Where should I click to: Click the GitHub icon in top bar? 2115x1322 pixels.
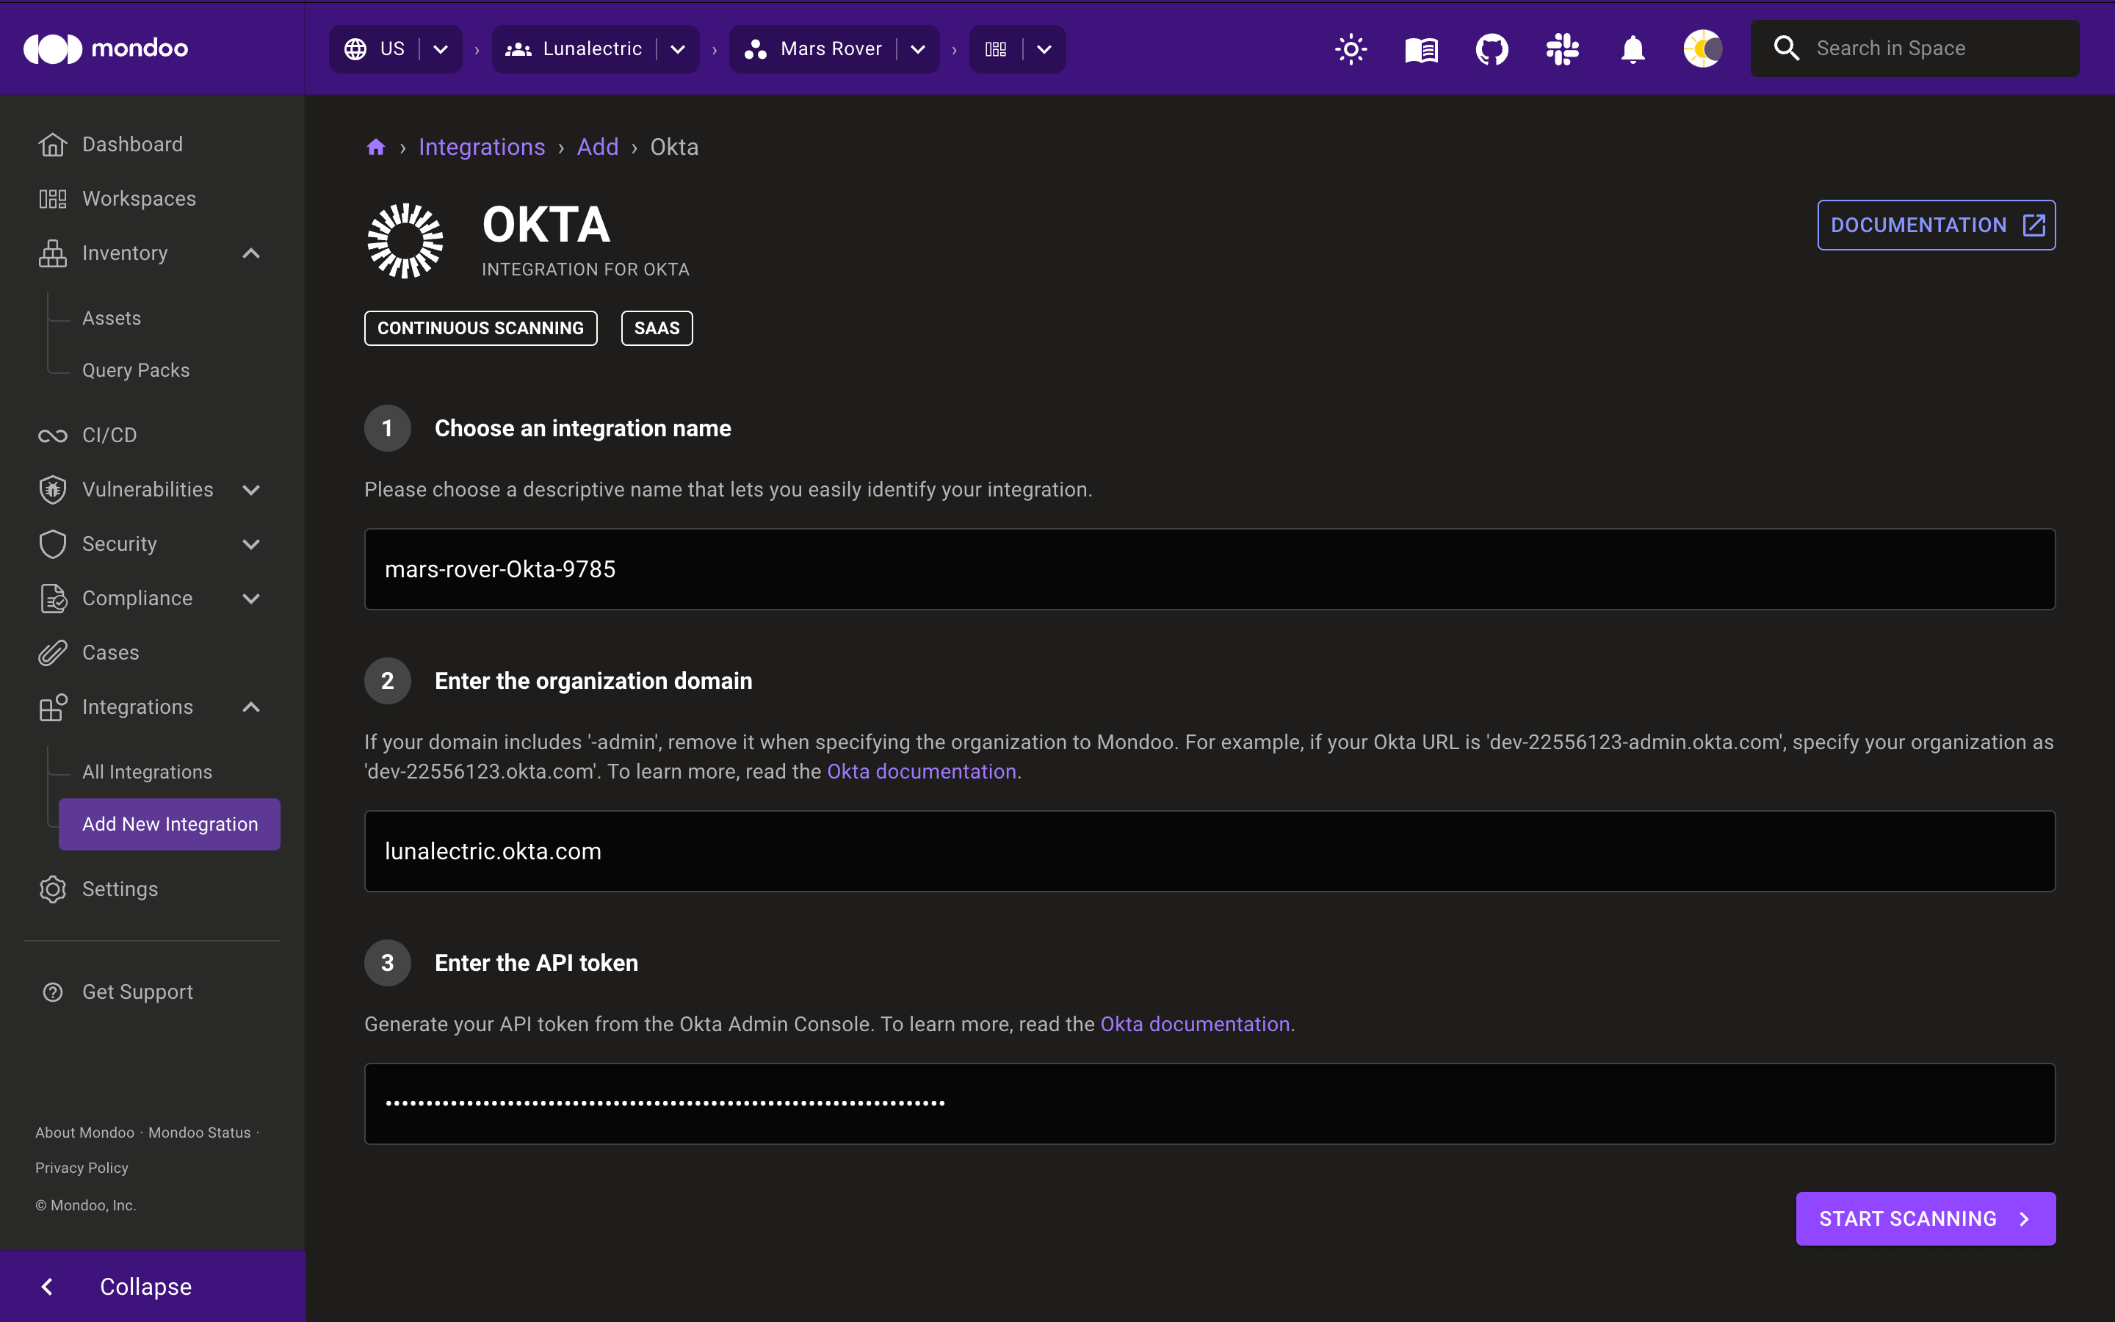point(1492,48)
